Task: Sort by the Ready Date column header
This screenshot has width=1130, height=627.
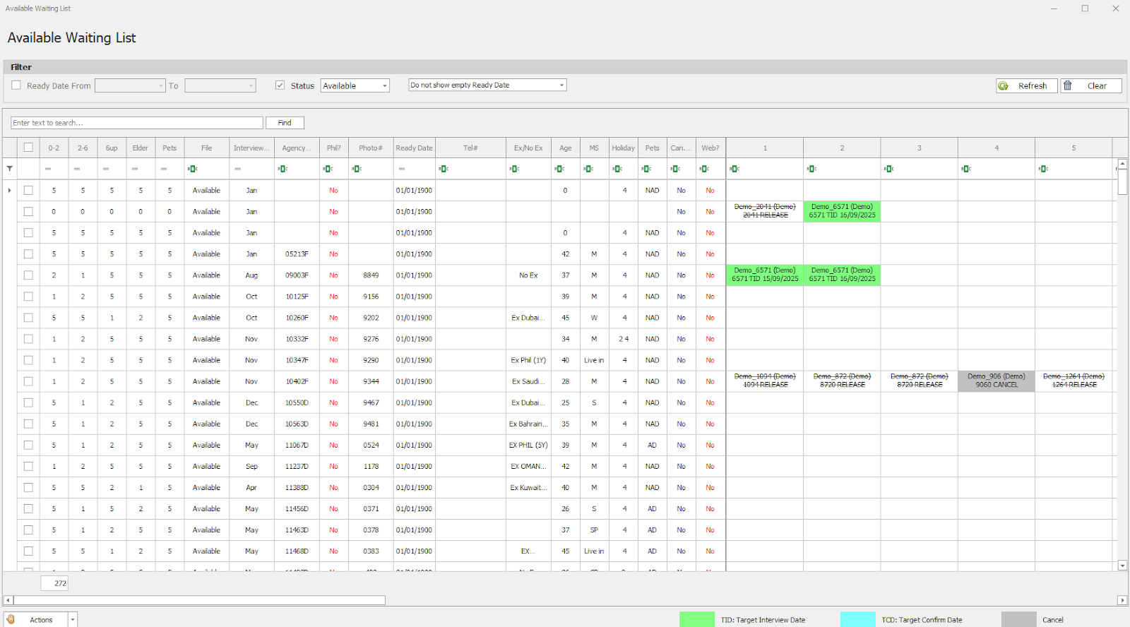Action: point(414,148)
